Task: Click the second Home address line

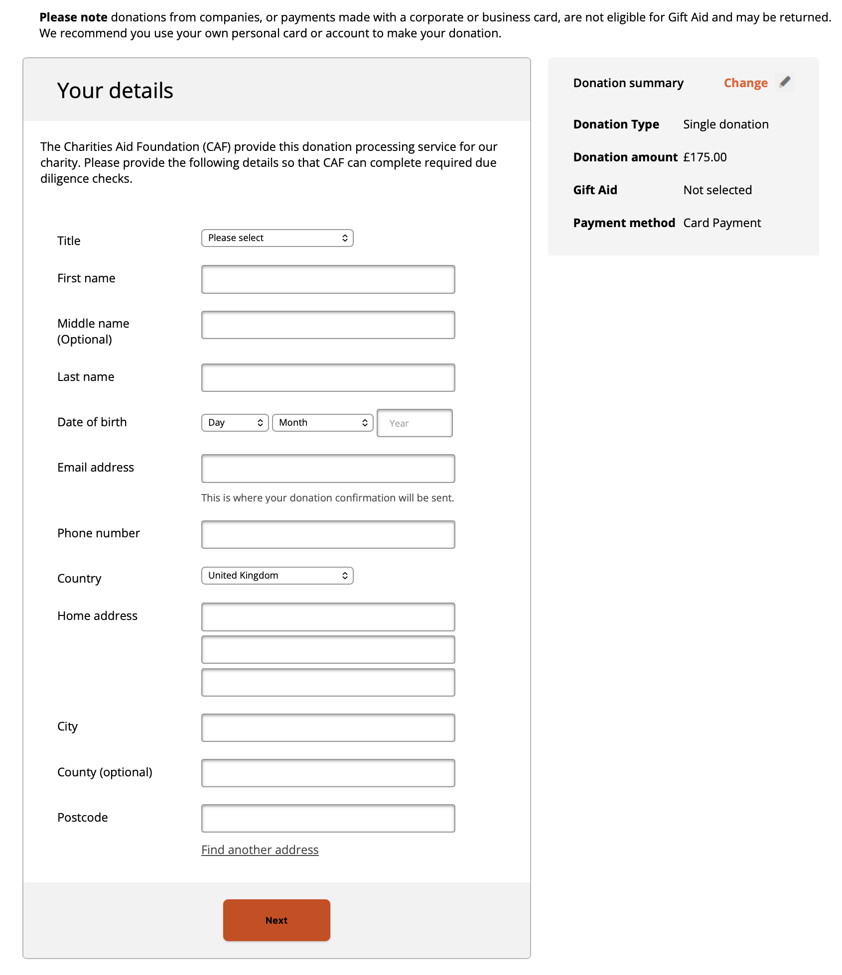Action: (x=328, y=650)
